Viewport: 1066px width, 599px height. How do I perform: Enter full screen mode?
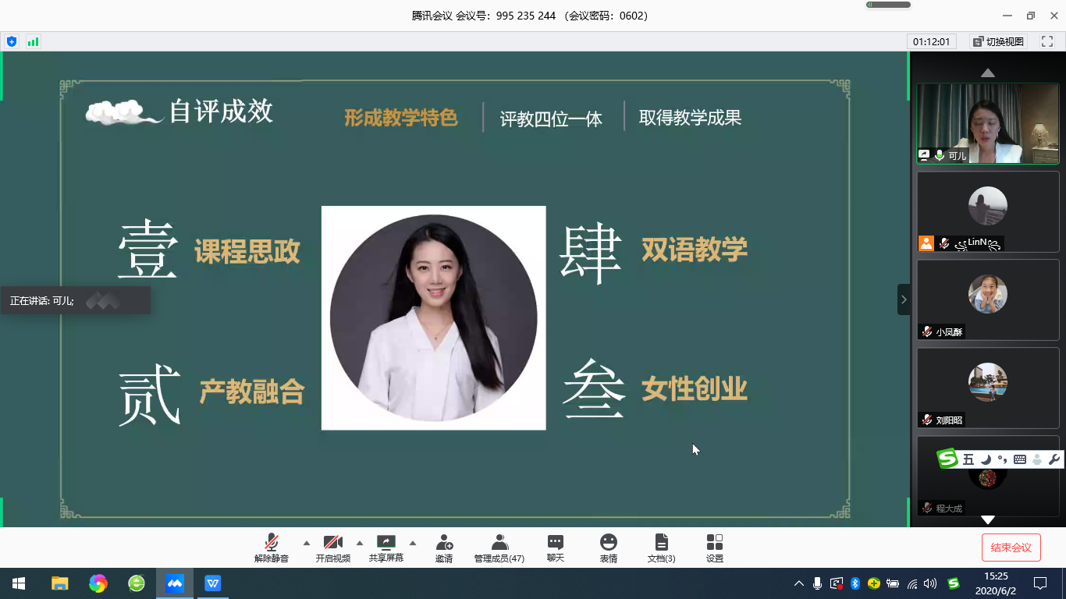click(x=1047, y=41)
